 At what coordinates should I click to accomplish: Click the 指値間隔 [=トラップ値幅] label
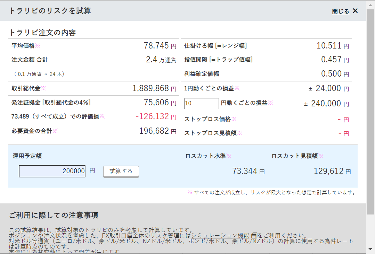tap(218, 60)
